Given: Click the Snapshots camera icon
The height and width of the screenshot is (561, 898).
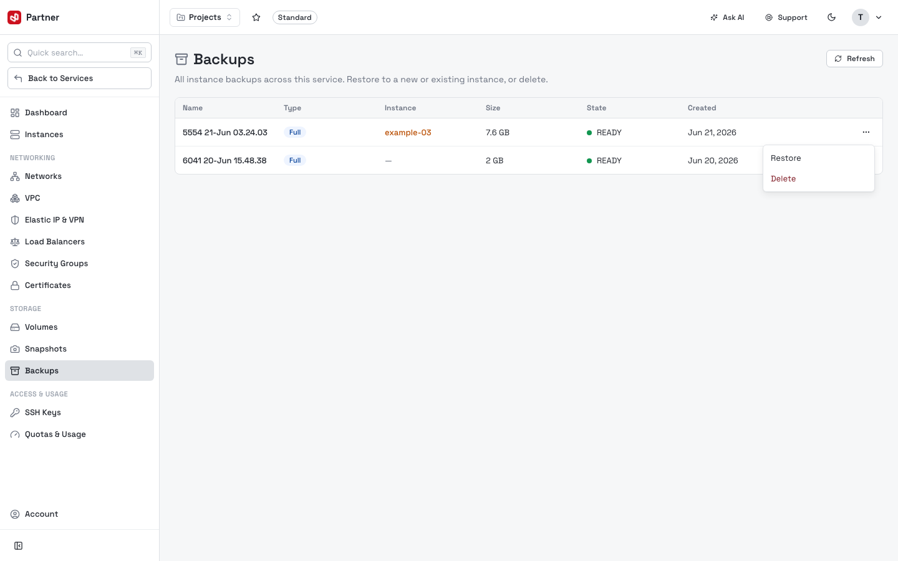Looking at the screenshot, I should click(x=15, y=349).
